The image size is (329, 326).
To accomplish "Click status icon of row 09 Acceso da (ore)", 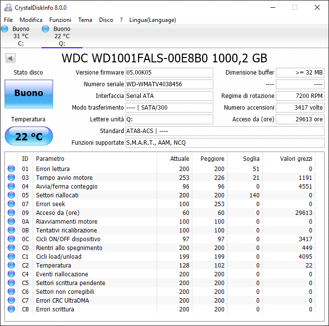I will (11, 212).
